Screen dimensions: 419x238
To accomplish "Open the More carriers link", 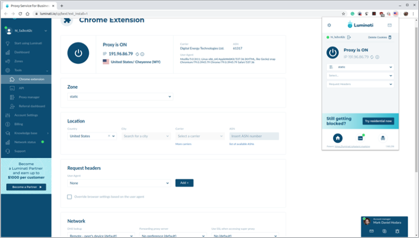I will (x=183, y=144).
